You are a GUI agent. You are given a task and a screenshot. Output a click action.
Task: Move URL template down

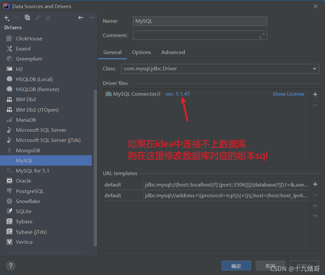[x=315, y=216]
